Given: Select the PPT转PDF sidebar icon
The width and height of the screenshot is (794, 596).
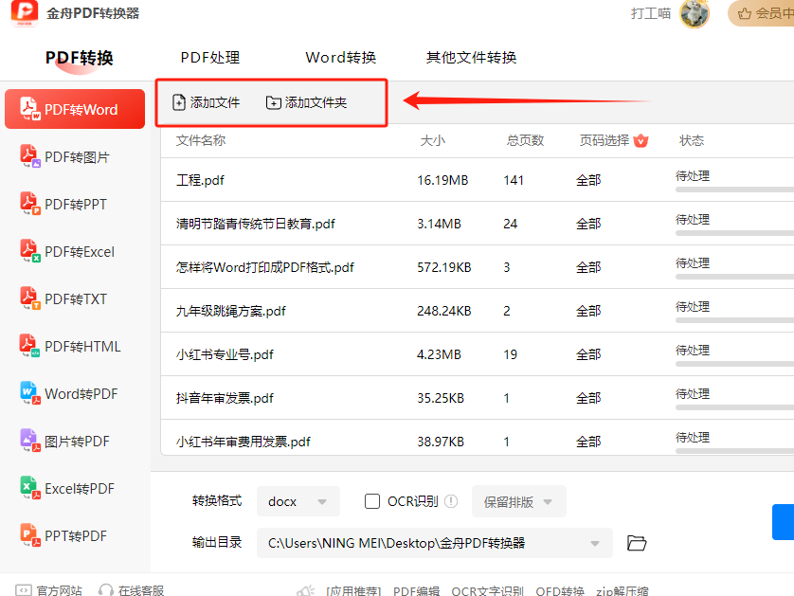Looking at the screenshot, I should tap(30, 535).
